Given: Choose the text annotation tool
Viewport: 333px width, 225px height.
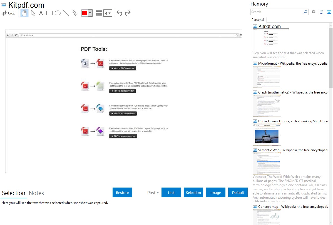Looking at the screenshot, I should pos(41,13).
